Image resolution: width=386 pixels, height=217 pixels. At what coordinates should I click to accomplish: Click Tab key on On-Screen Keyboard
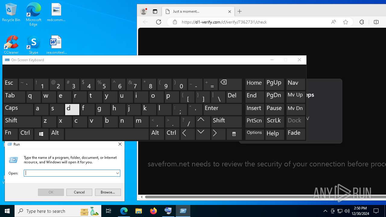click(14, 97)
